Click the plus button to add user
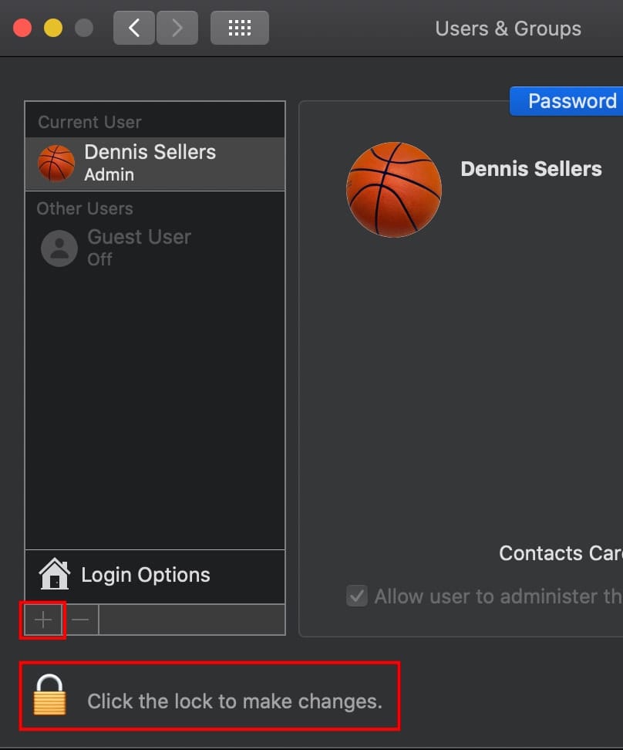This screenshot has height=750, width=623. tap(43, 620)
